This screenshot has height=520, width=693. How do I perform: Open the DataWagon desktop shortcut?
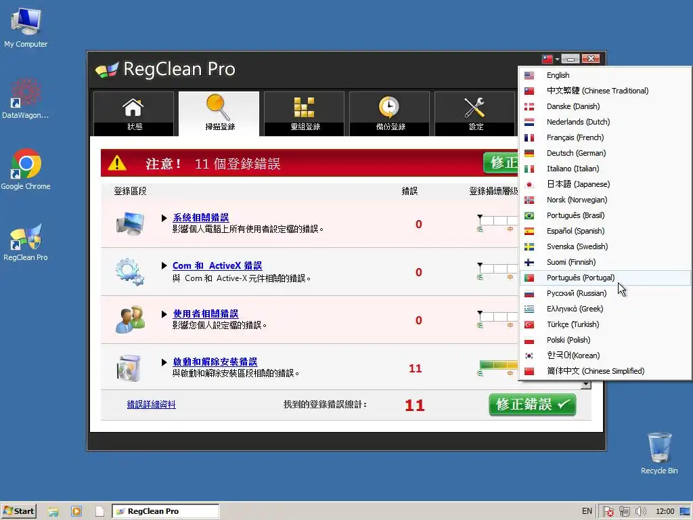click(26, 98)
